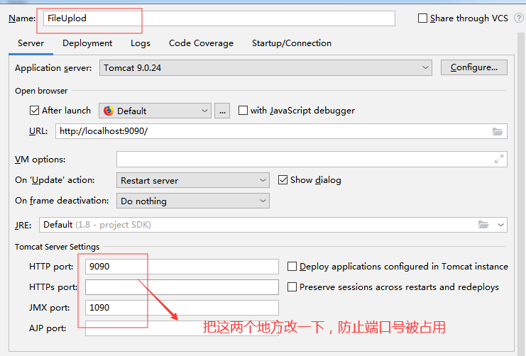Expand the VM options field
This screenshot has height=356, width=526.
click(x=499, y=160)
